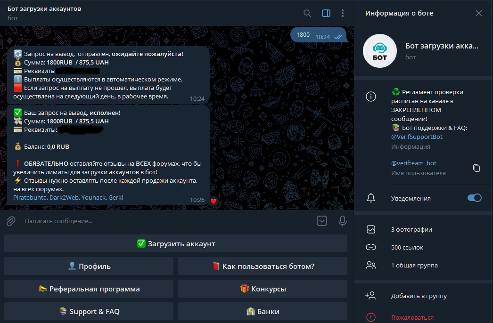Image resolution: width=493 pixels, height=323 pixels.
Task: Toggle the Уведомления notifications switch
Action: [x=474, y=198]
